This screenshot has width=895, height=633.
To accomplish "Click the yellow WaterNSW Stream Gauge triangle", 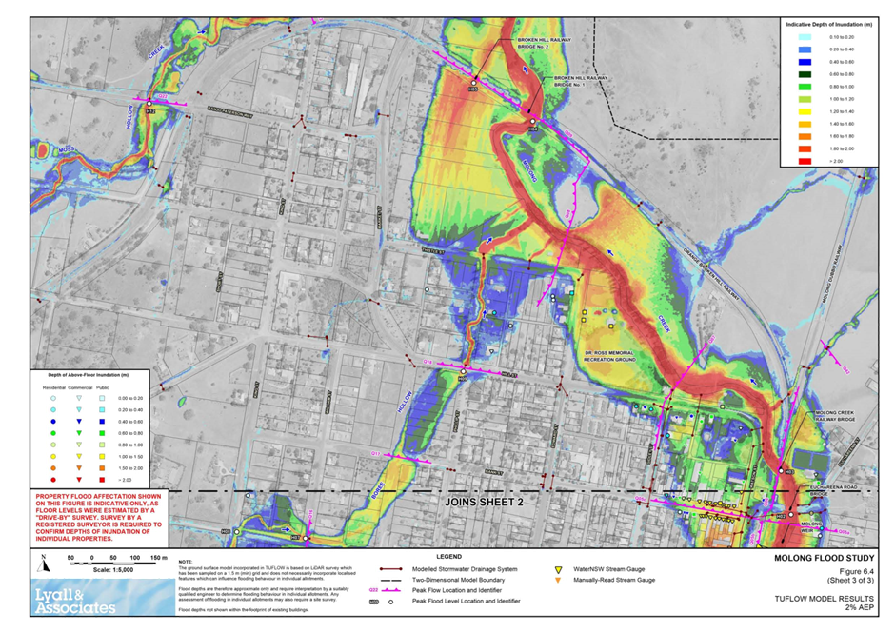I will (x=558, y=569).
